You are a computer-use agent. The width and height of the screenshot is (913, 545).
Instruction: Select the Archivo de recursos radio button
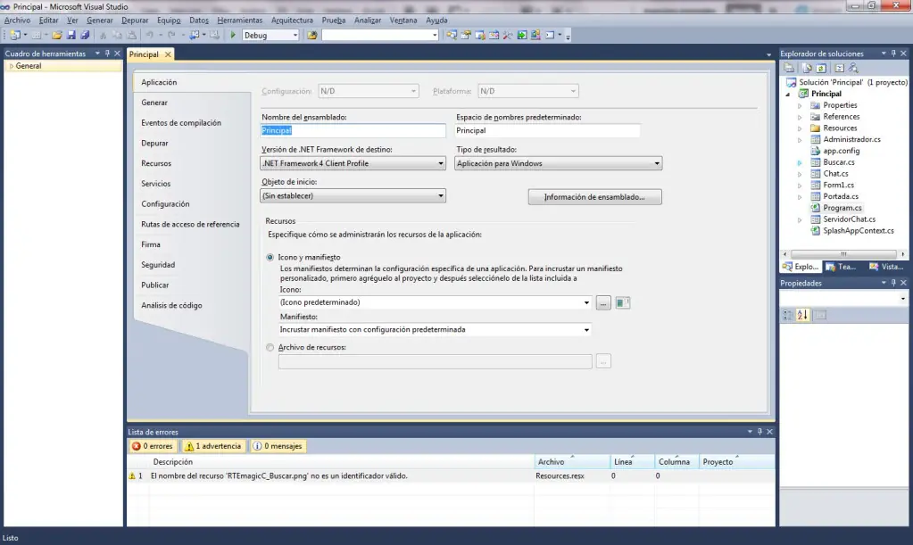[x=270, y=347]
